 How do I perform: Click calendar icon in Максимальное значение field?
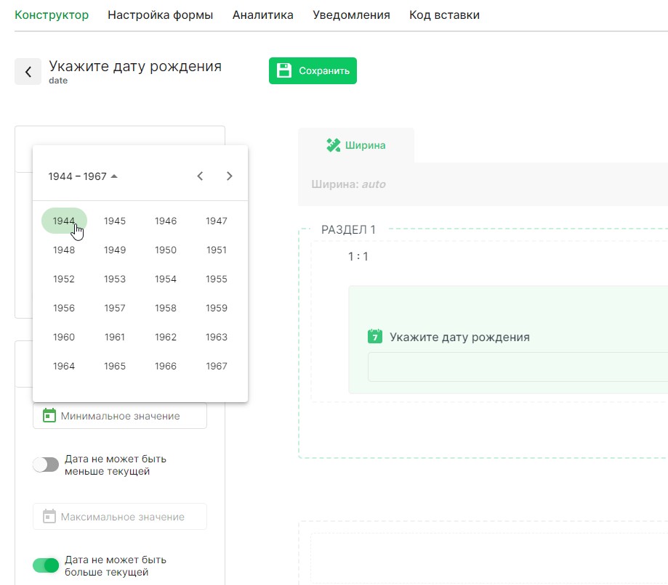click(x=49, y=516)
